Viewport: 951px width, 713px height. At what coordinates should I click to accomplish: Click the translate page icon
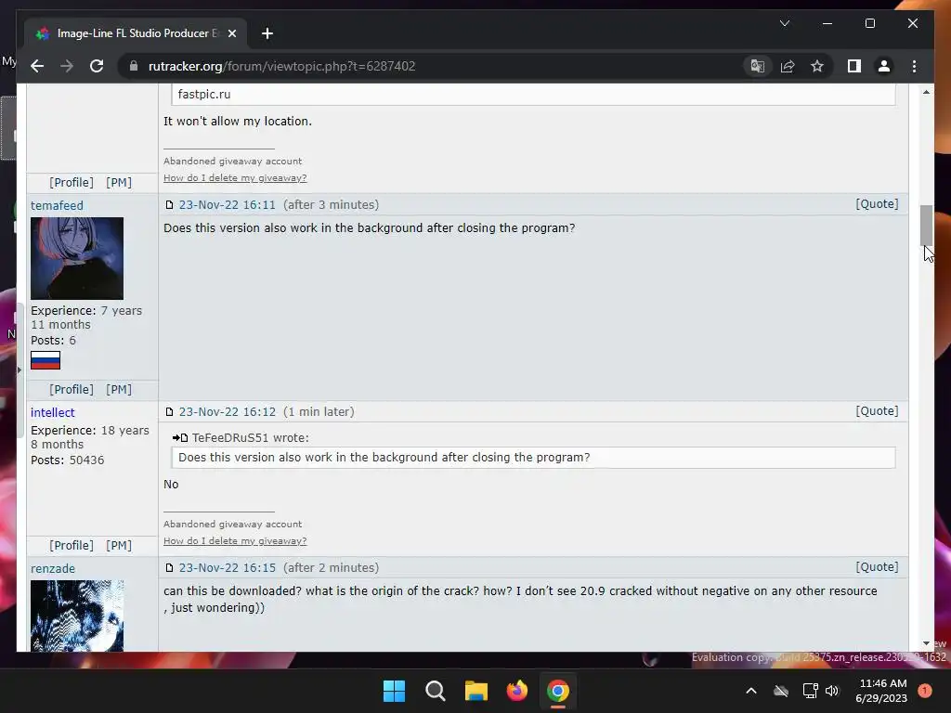758,66
